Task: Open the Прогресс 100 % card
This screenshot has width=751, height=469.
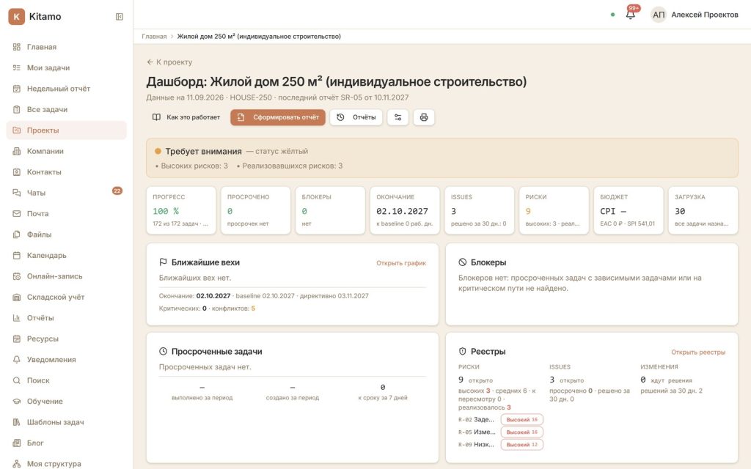Action: [181, 210]
